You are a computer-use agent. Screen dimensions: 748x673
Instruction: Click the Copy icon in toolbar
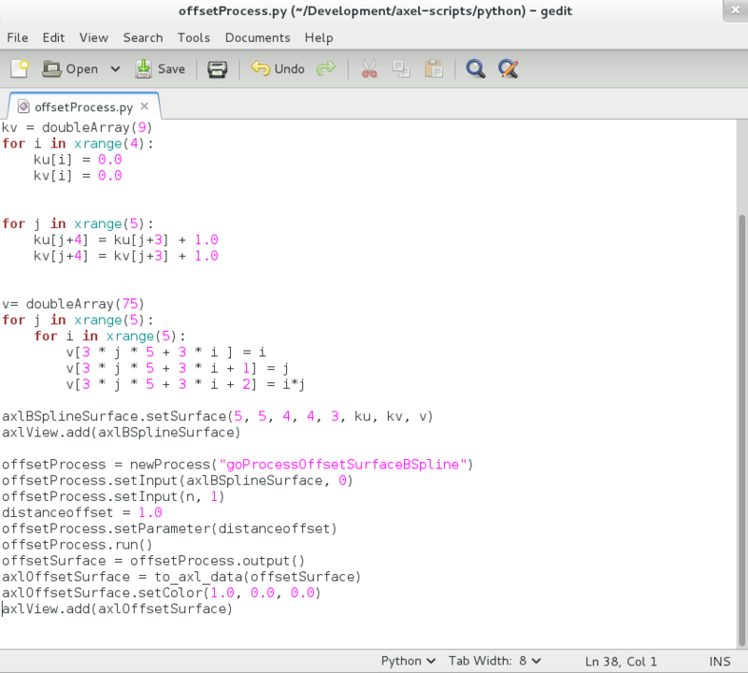pyautogui.click(x=401, y=68)
